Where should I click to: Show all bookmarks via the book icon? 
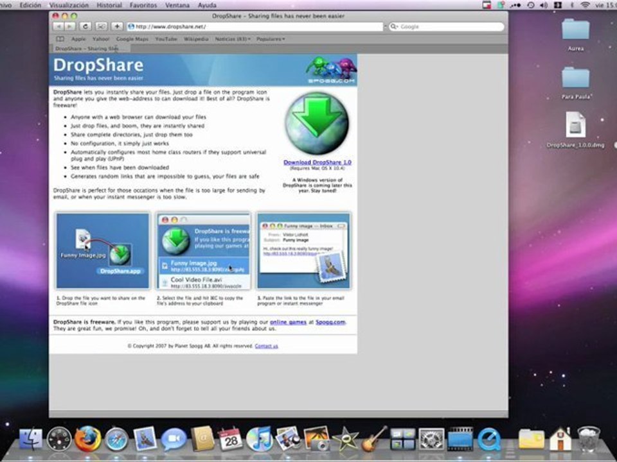coord(60,39)
